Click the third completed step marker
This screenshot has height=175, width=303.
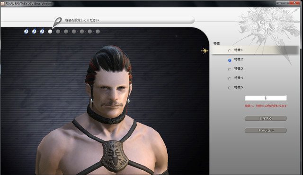(42, 32)
